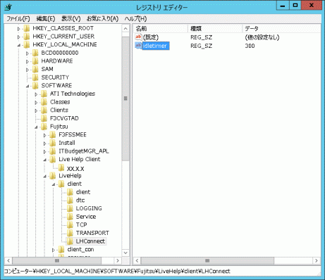The height and width of the screenshot is (280, 325).
Task: Expand HARDWARE tree arrow
Action: [x=27, y=62]
